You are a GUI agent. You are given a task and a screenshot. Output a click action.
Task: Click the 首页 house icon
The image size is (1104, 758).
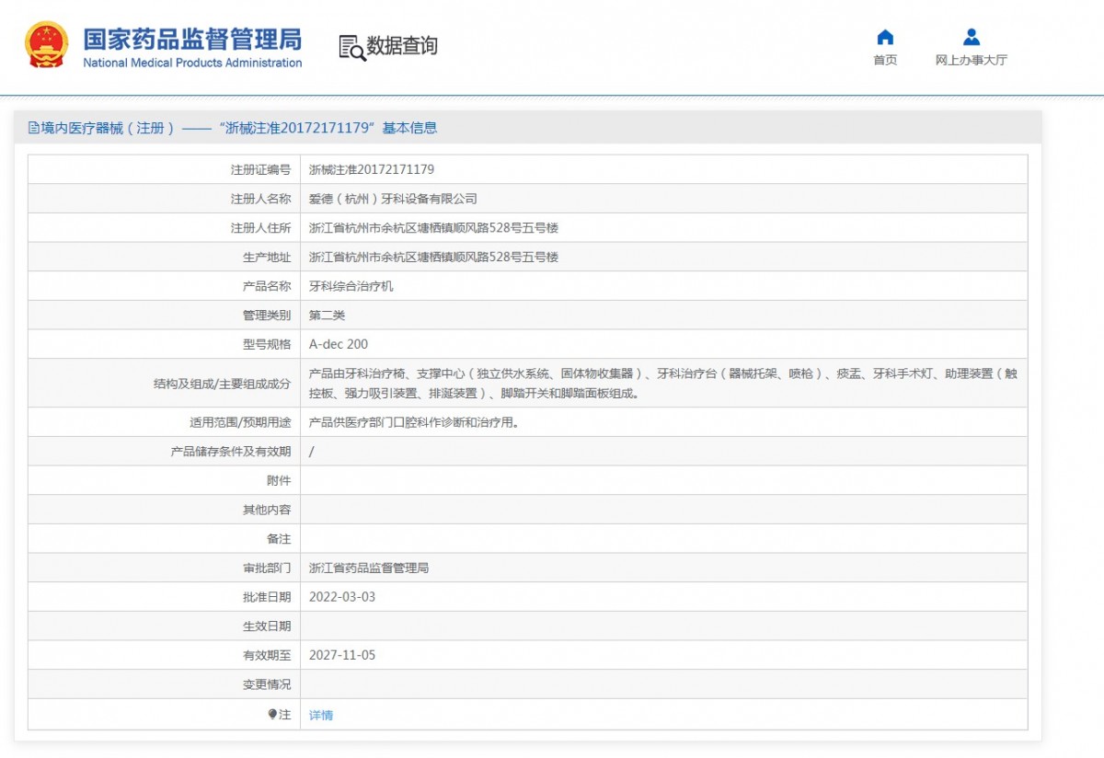885,37
